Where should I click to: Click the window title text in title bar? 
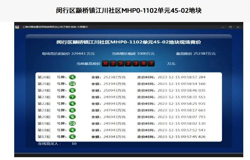coord(55,27)
